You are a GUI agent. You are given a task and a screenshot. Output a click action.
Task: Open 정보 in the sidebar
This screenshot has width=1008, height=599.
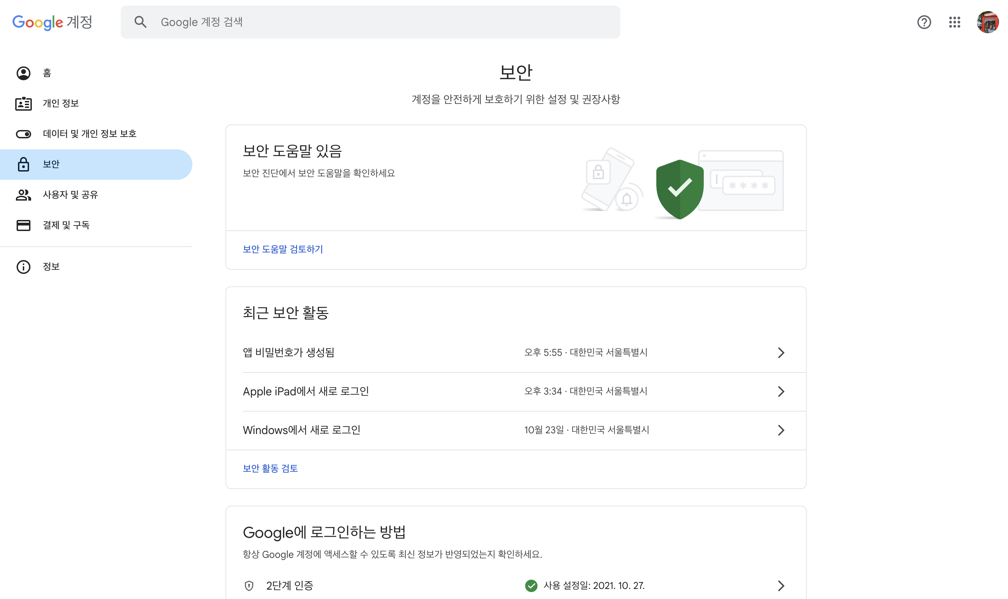coord(96,267)
